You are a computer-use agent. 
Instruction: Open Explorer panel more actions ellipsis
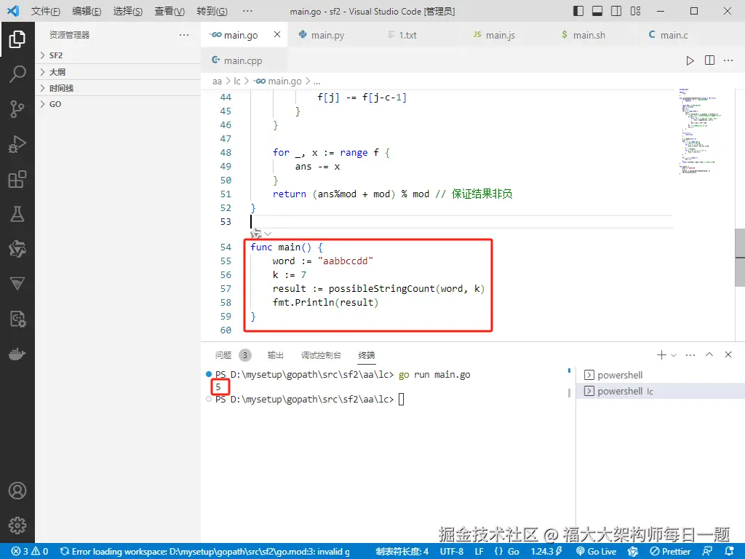184,35
